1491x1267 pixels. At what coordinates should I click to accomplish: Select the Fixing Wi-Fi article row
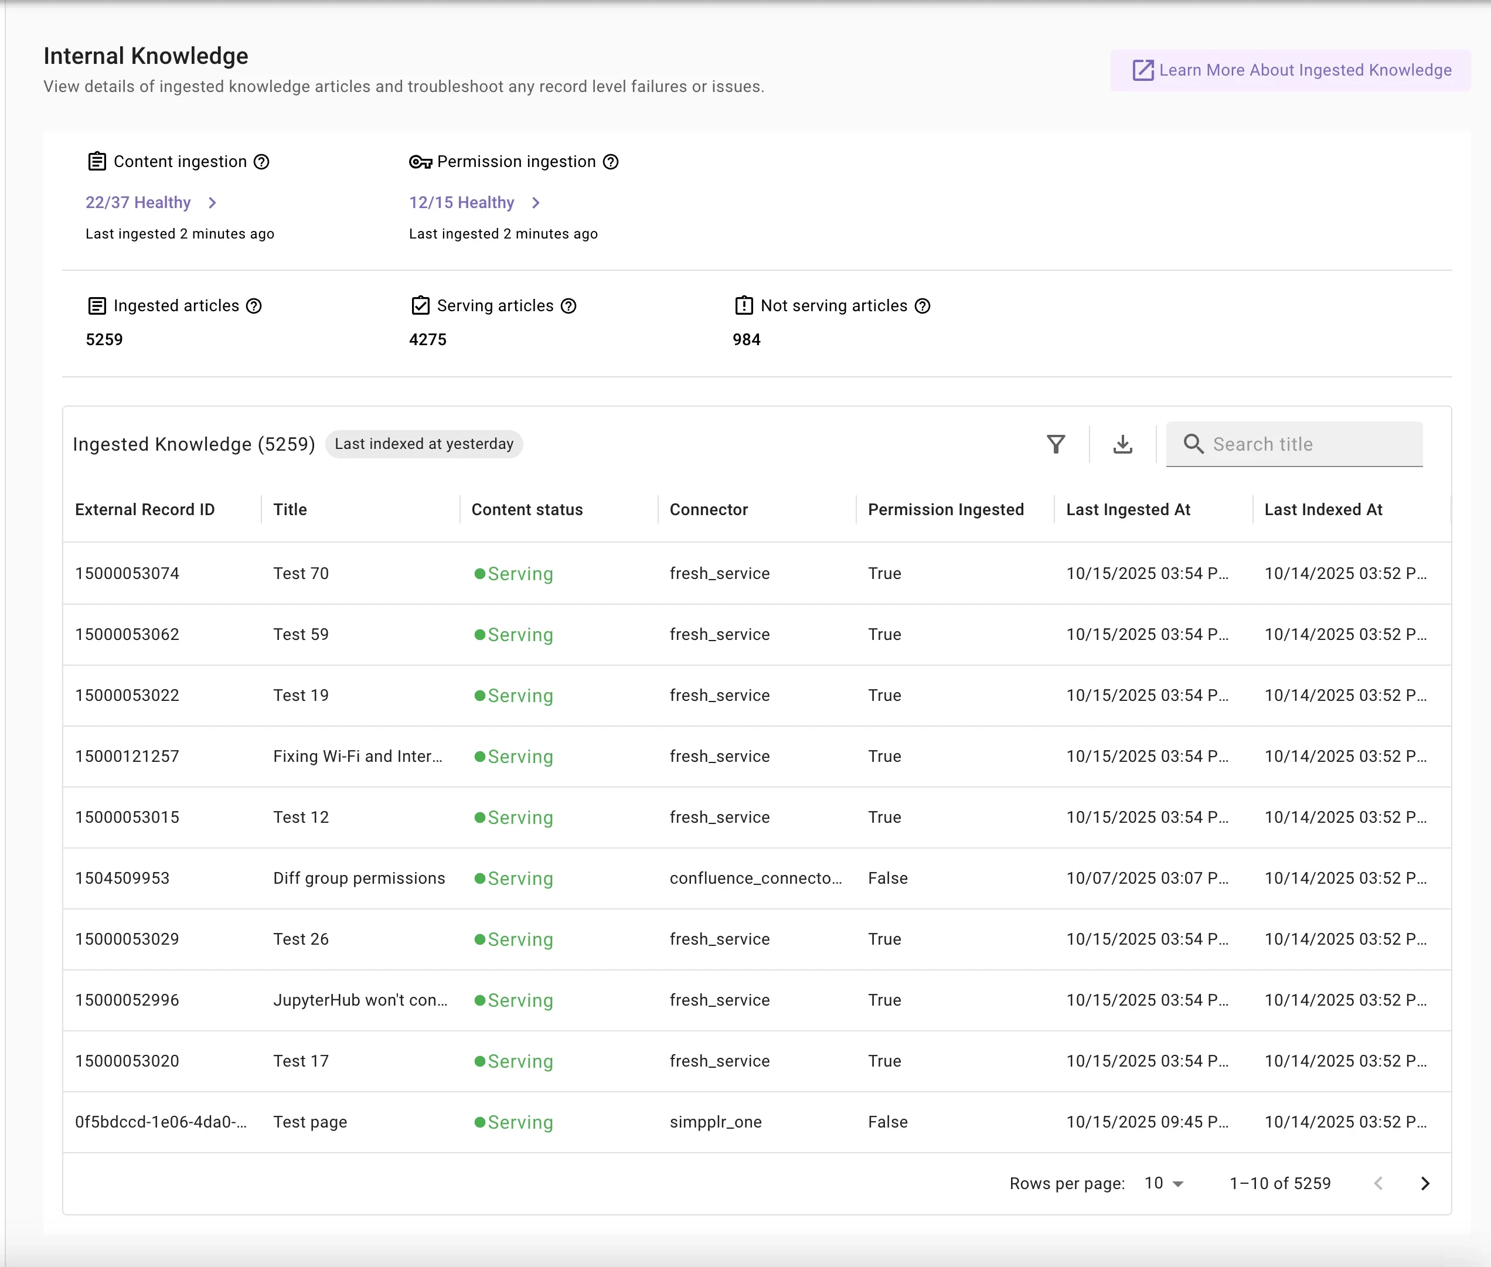pos(357,757)
